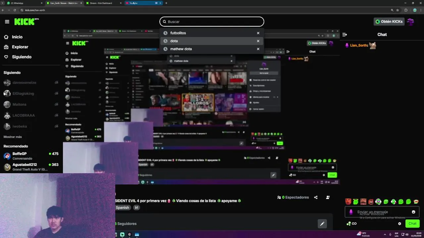The height and width of the screenshot is (238, 424).
Task: Bookmark this page with the star icon
Action: (398, 10)
